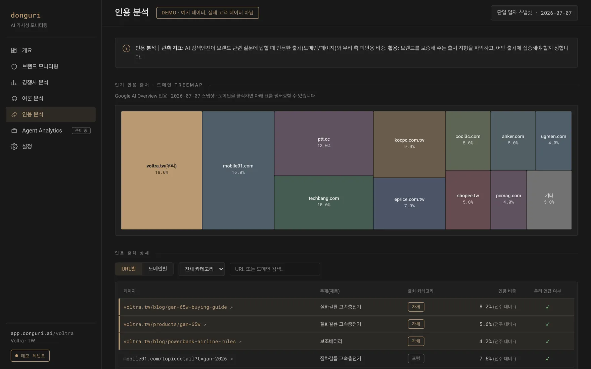Click app.donguri.ai/voltra tenant text
591x369 pixels.
42,333
